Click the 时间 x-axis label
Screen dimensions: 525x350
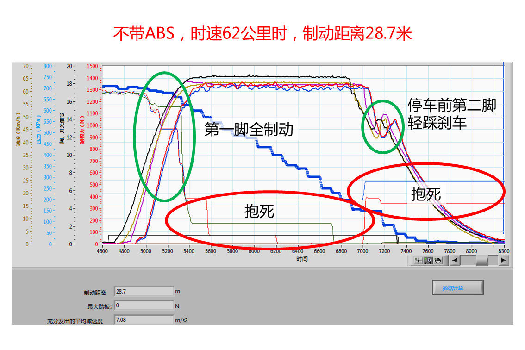(302, 259)
